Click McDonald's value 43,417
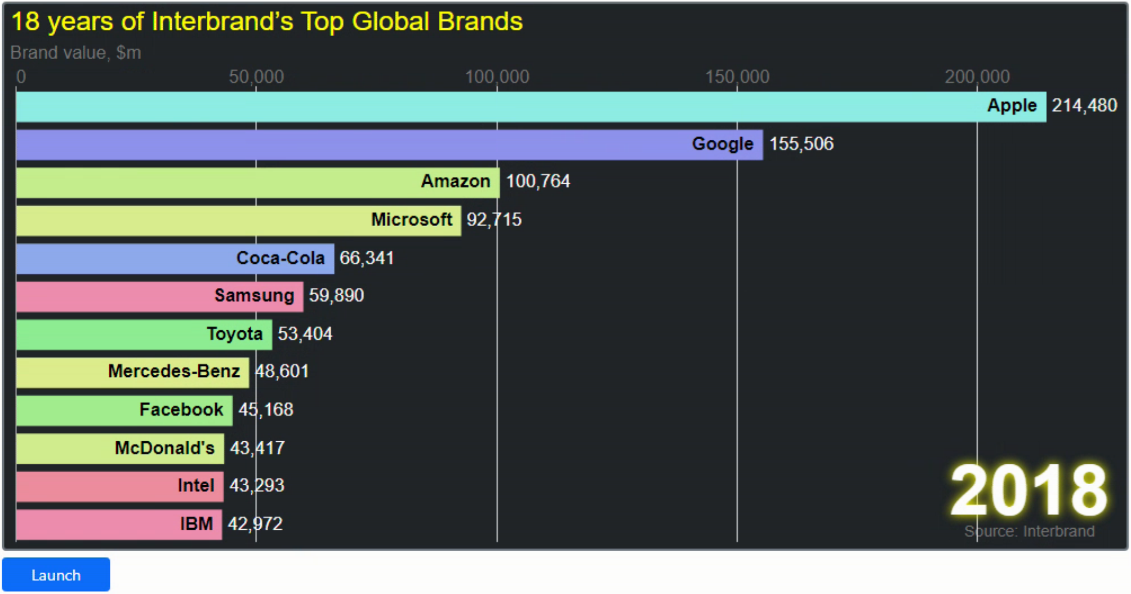Image resolution: width=1131 pixels, height=594 pixels. tap(257, 447)
